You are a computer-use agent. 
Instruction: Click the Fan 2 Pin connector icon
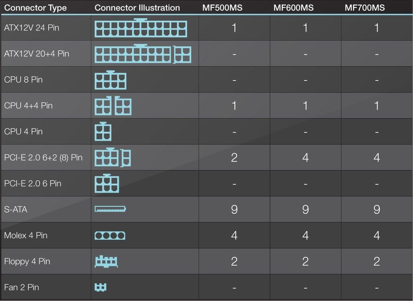100,287
